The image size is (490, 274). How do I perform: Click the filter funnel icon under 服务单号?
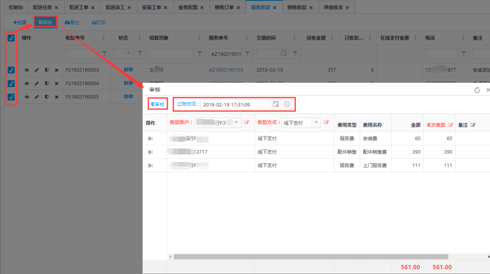(248, 54)
